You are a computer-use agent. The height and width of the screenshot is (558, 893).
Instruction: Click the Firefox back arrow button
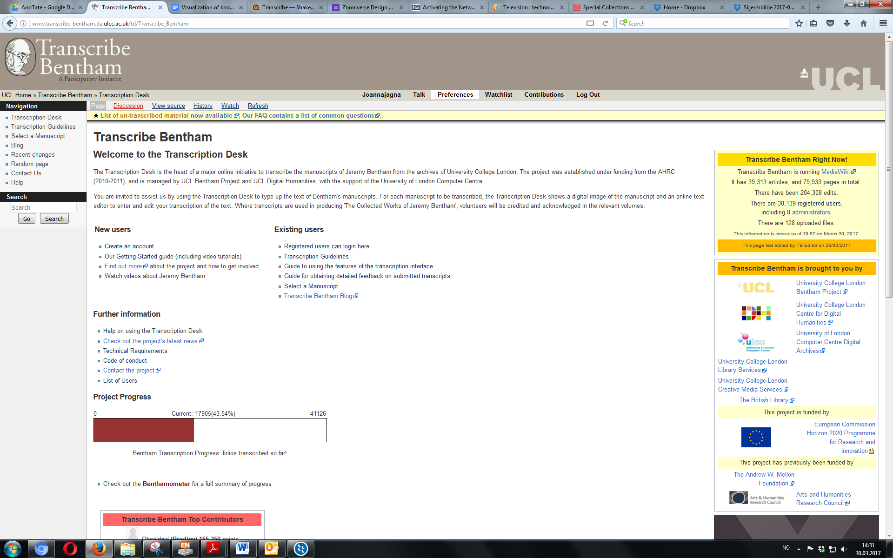[10, 23]
